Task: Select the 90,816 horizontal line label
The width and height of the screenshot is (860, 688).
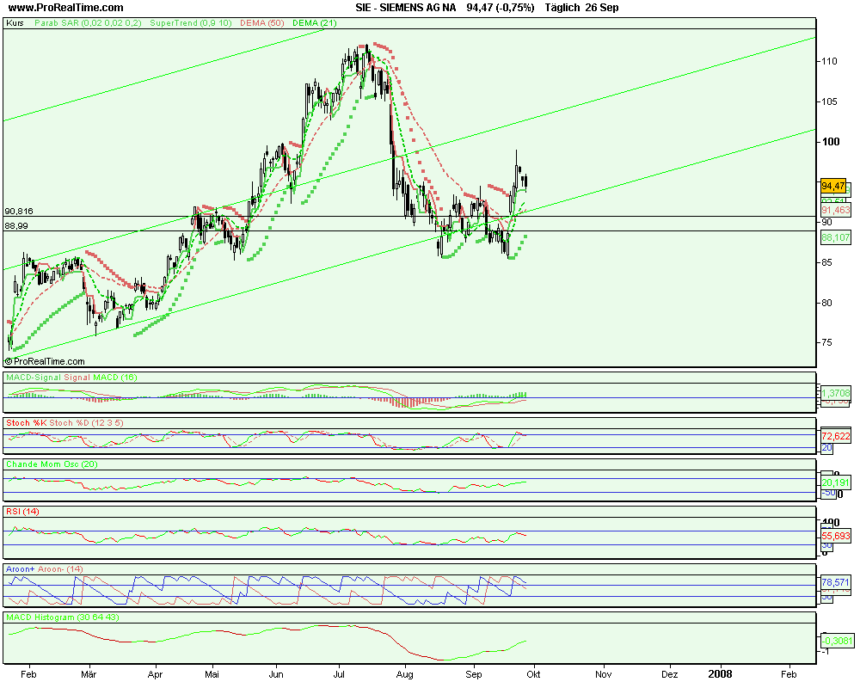Action: coord(19,212)
